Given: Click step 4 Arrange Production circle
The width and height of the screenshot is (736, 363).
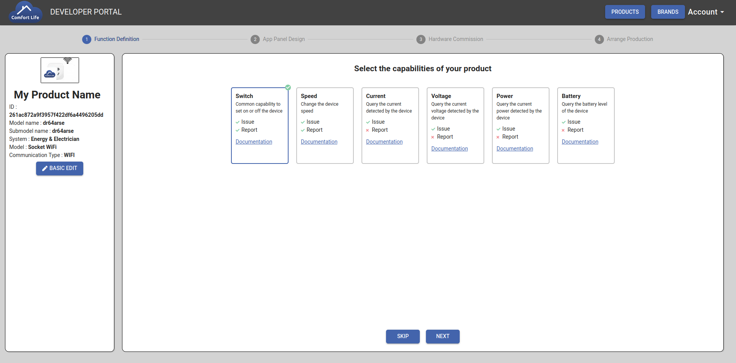Looking at the screenshot, I should 599,39.
